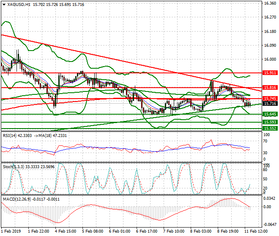Click the 11 Feb 12:00 time label
The width and height of the screenshot is (279, 236).
coord(256,231)
